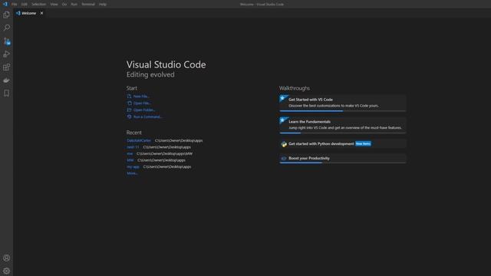This screenshot has height=276, width=491.
Task: Click the New File icon under Start
Action: click(x=129, y=96)
